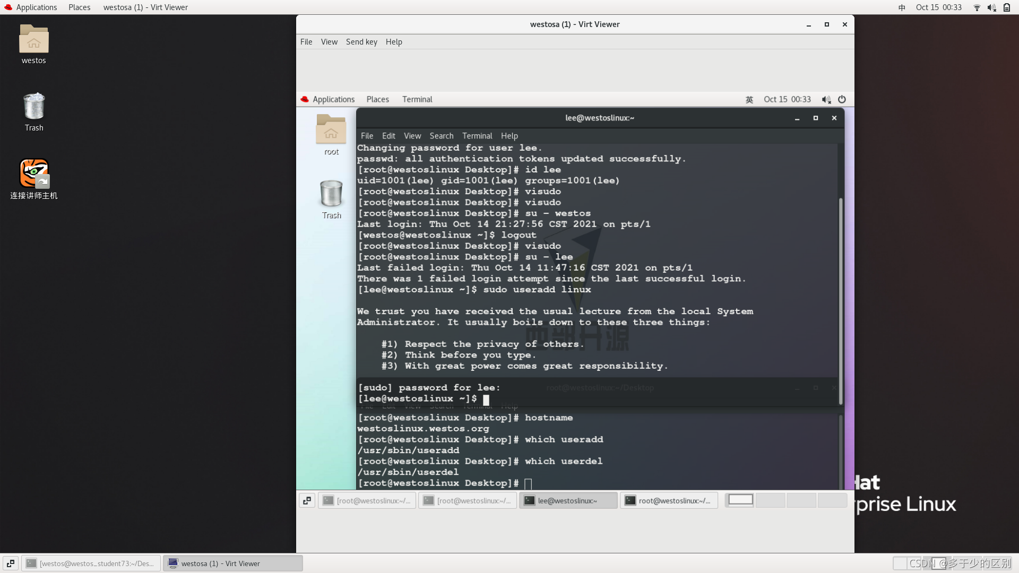Click the guest volume speaker icon
The image size is (1019, 573).
[x=826, y=99]
